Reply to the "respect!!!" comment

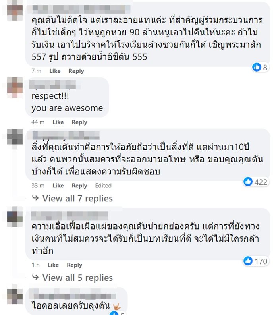79,122
